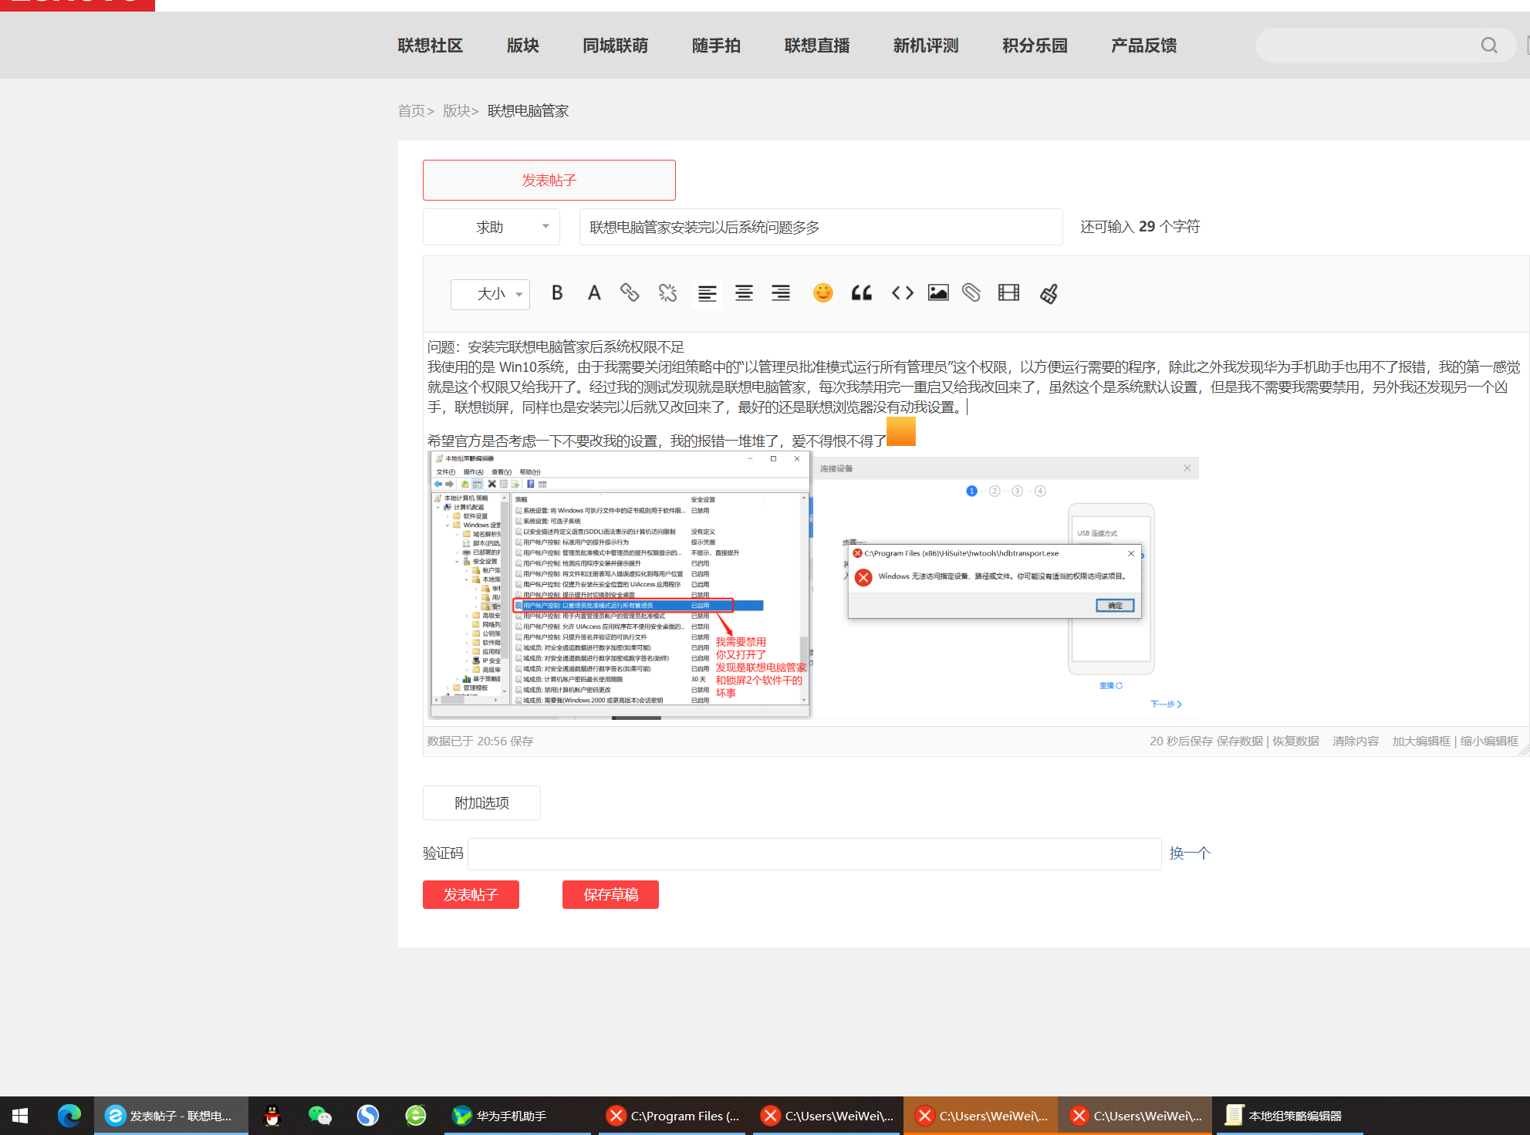Click 首页 breadcrumb link

pyautogui.click(x=411, y=111)
